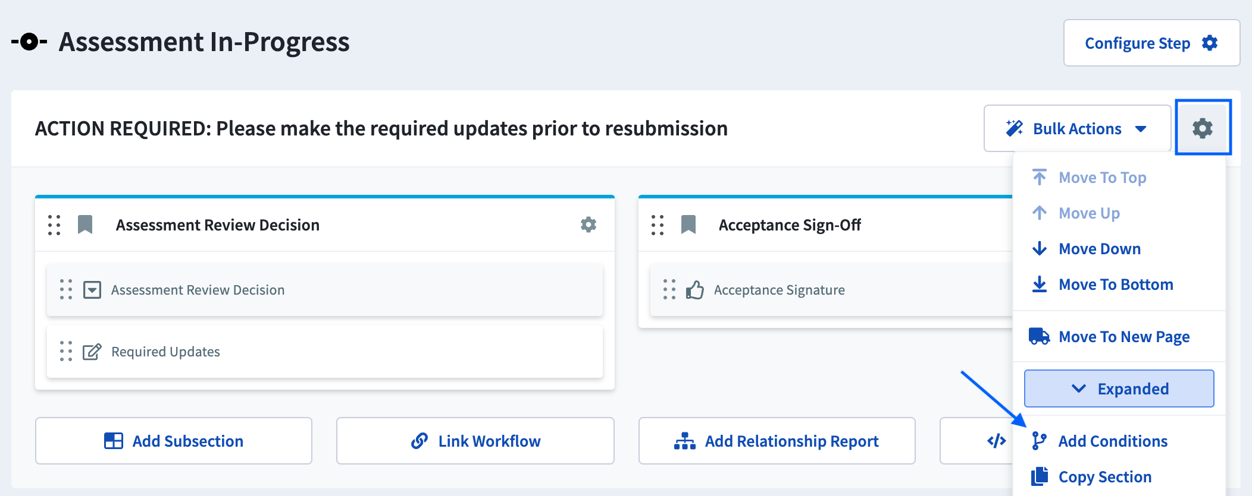Click Add Subsection button
The image size is (1252, 496).
(x=174, y=441)
